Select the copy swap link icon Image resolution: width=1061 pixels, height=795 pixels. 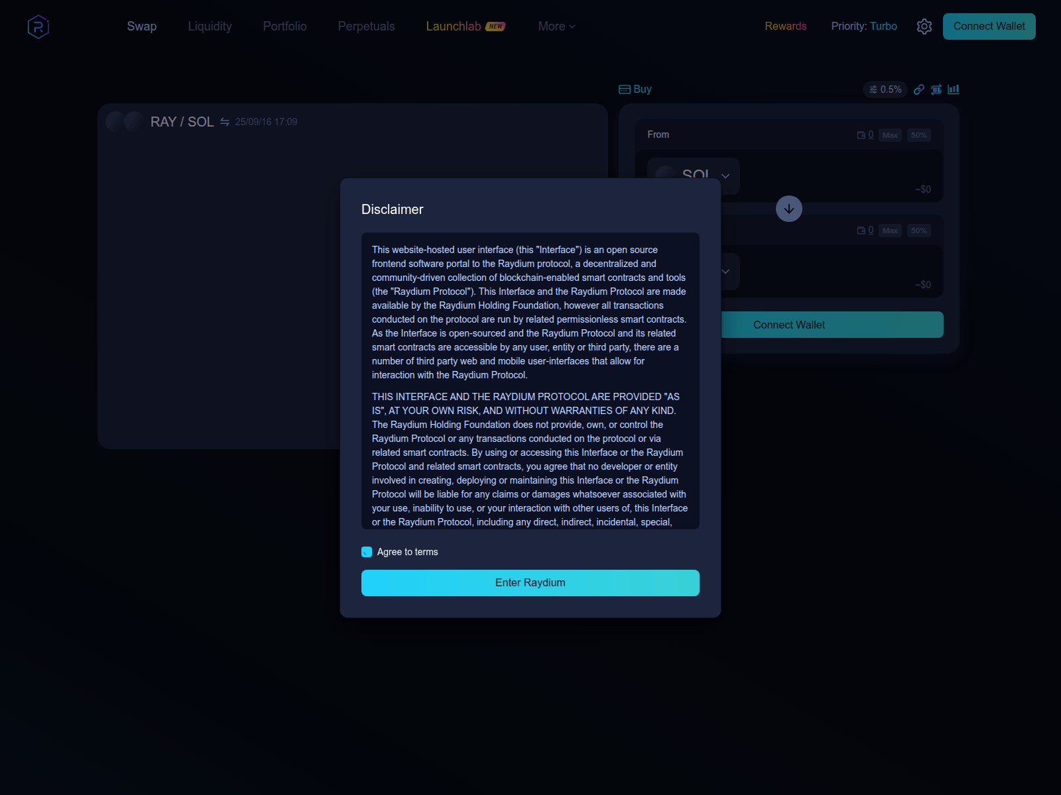tap(919, 89)
